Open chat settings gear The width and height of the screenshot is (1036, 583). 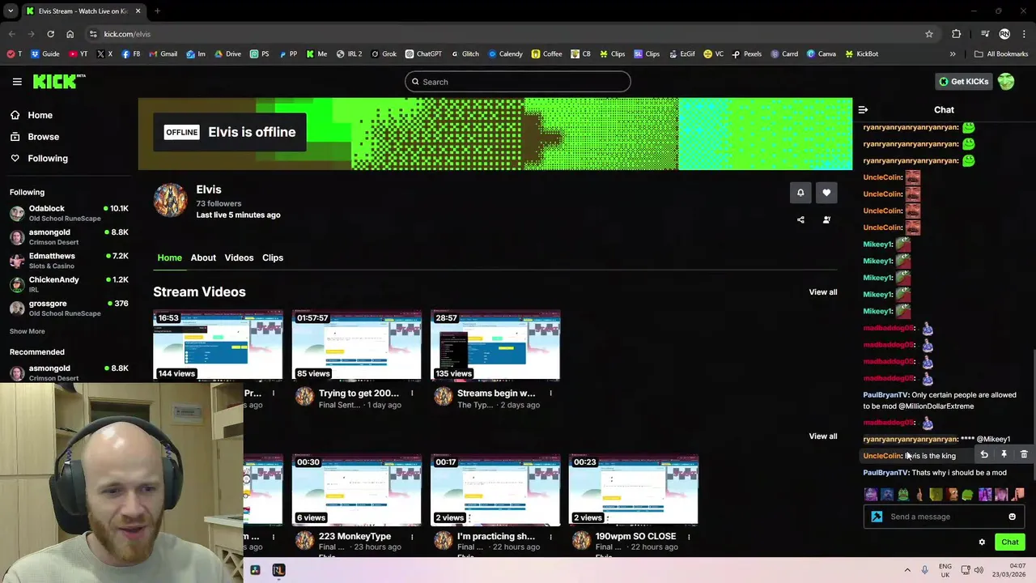click(982, 543)
